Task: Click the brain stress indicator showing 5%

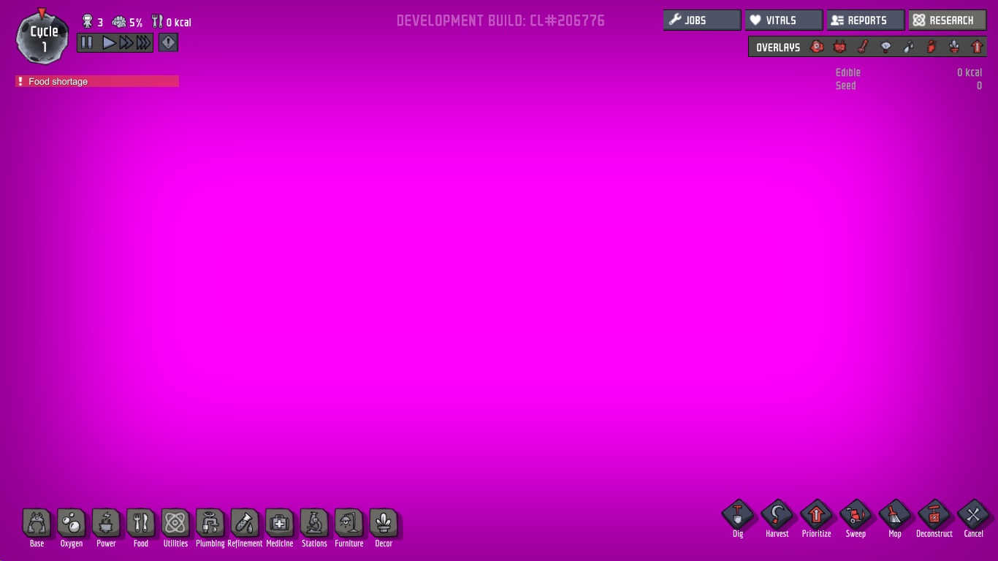Action: pos(127,22)
